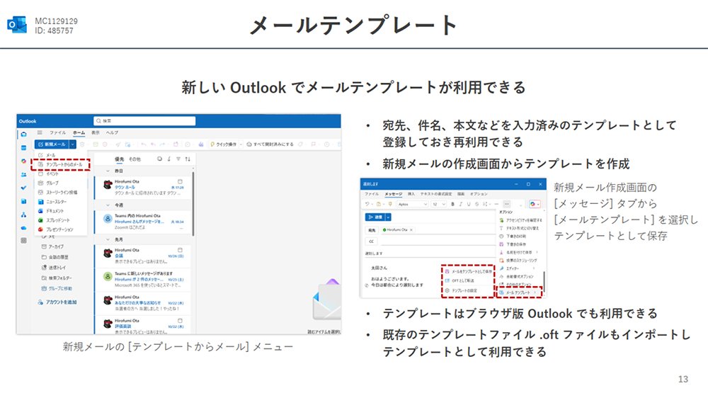708x398 pixels.
Task: Click the filter icon above message list
Action: tap(178, 159)
